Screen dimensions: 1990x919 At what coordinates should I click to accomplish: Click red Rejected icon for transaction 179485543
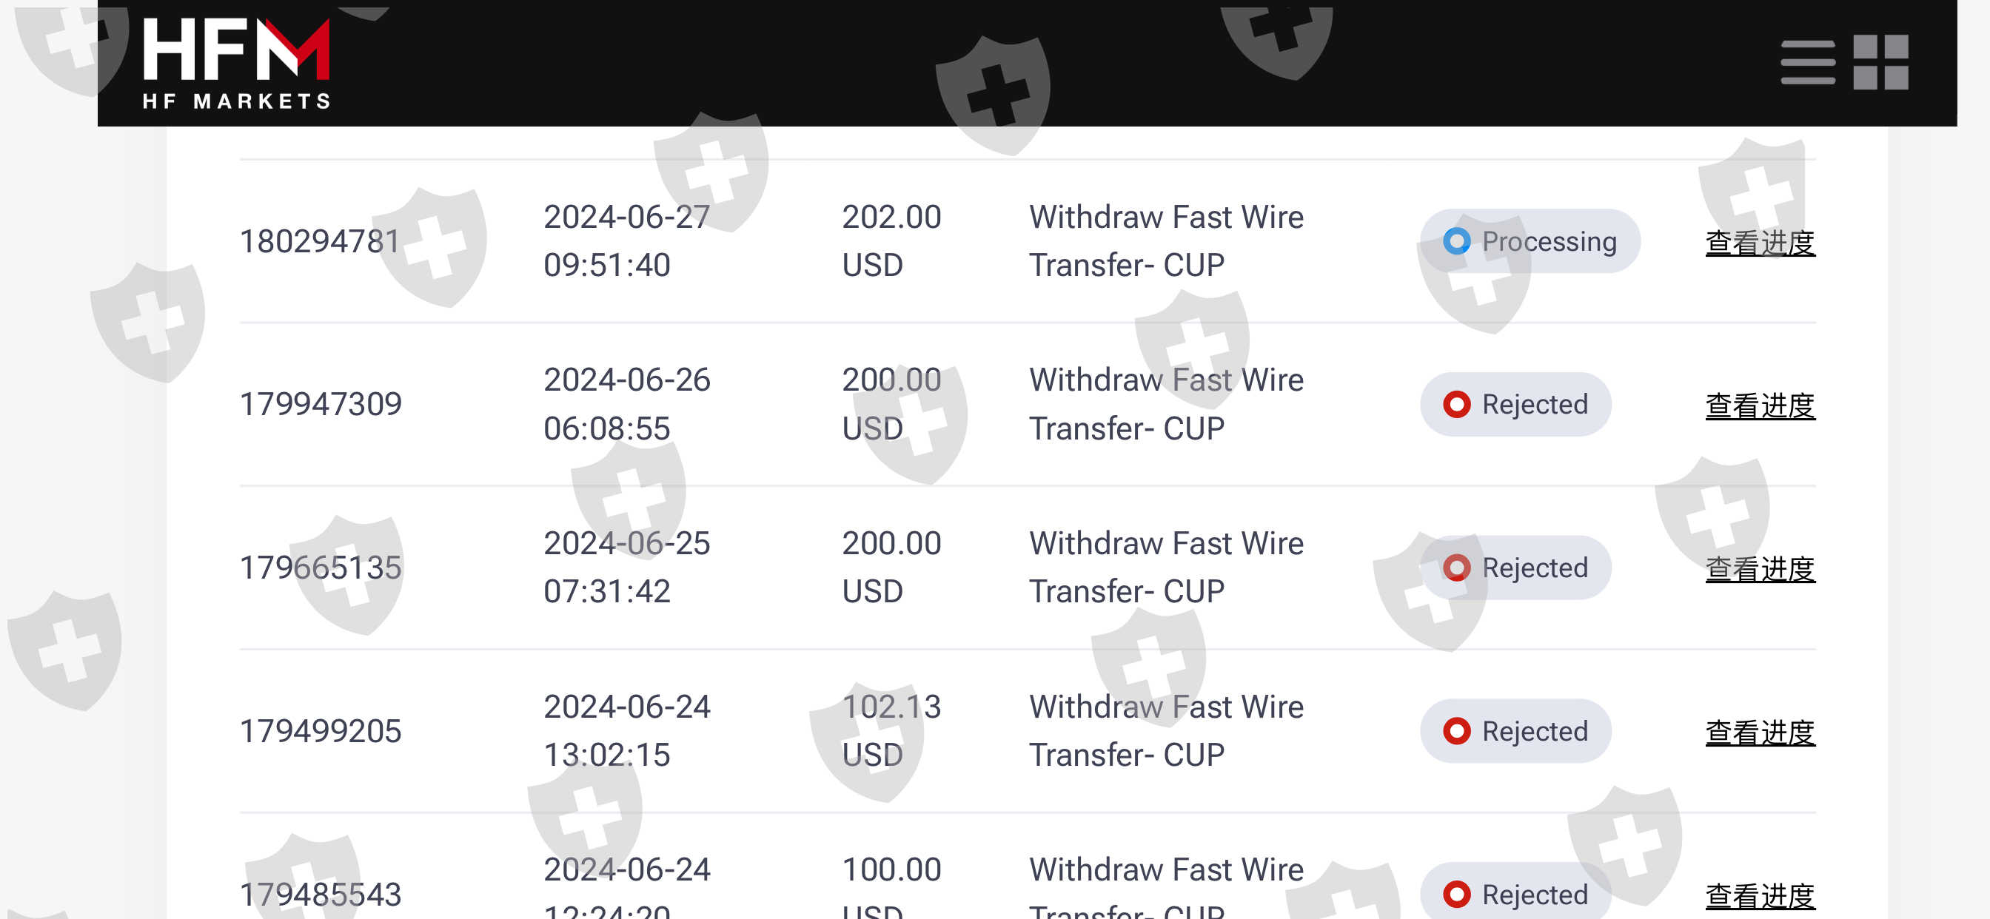pos(1456,894)
